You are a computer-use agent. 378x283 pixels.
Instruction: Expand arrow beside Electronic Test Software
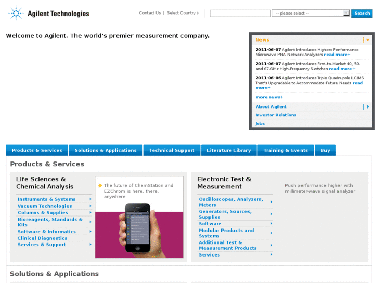(x=271, y=224)
